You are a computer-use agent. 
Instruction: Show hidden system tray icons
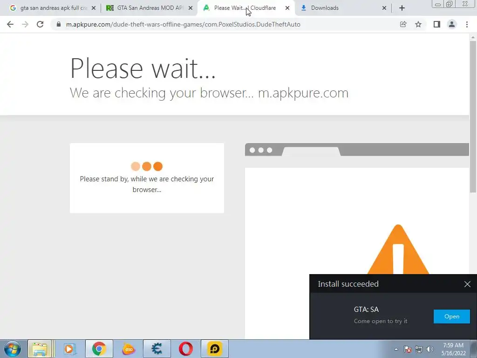point(396,349)
